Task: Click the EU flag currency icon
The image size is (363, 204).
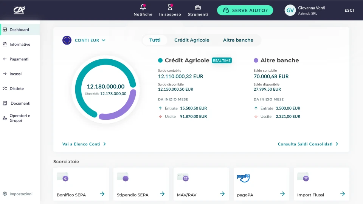Action: tap(67, 40)
